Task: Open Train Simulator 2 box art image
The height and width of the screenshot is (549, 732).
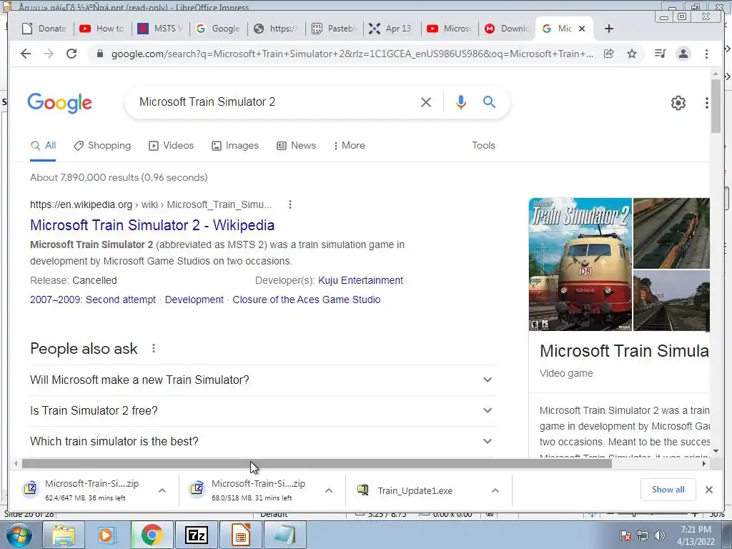Action: point(580,264)
